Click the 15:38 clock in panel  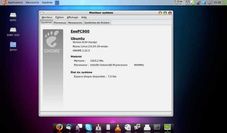(x=217, y=3)
